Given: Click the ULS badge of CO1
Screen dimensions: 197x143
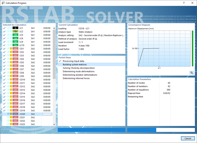Looking at the screenshot, I should (15, 49).
